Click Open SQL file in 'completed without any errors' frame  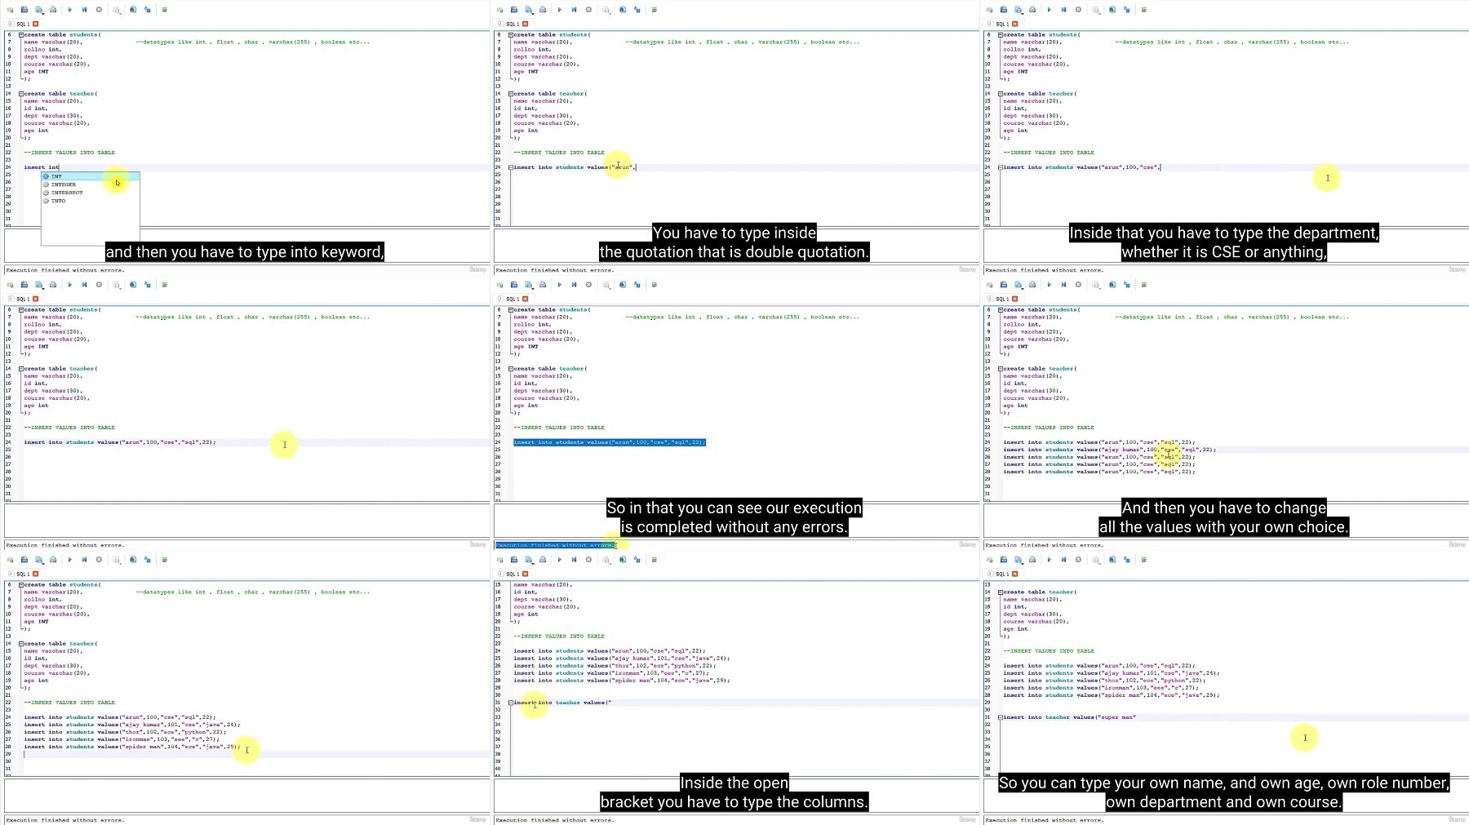(x=514, y=285)
